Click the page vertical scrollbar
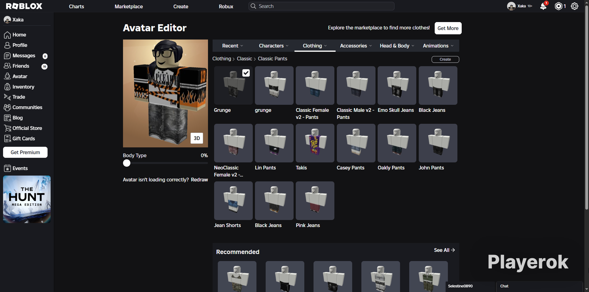Viewport: 589px width, 292px height. pyautogui.click(x=587, y=107)
